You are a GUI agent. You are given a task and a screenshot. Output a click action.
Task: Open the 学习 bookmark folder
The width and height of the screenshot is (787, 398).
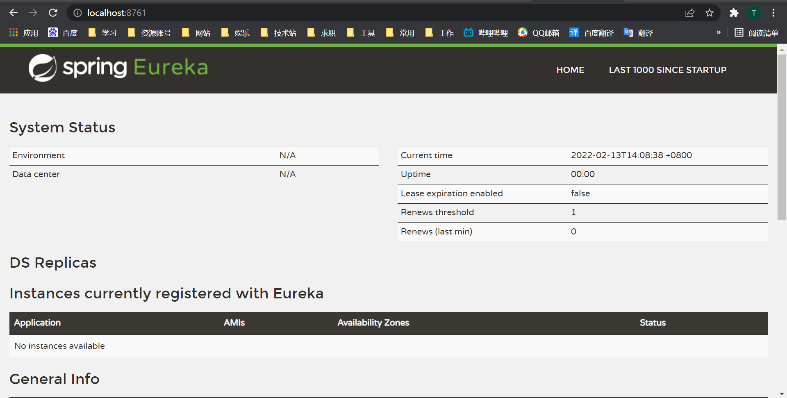(x=102, y=33)
